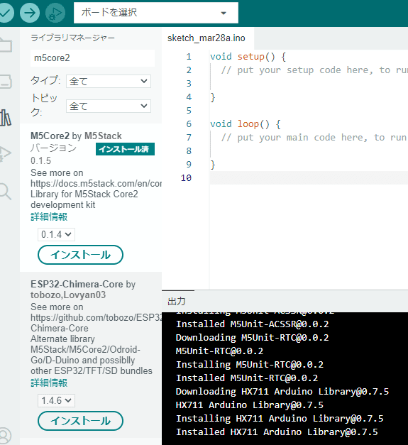Open the Debug sidebar icon
408x445 pixels.
[x=6, y=154]
